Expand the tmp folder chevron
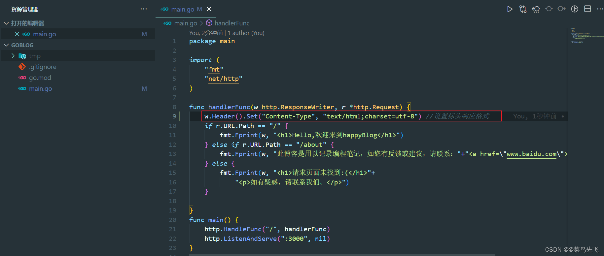 pyautogui.click(x=13, y=56)
